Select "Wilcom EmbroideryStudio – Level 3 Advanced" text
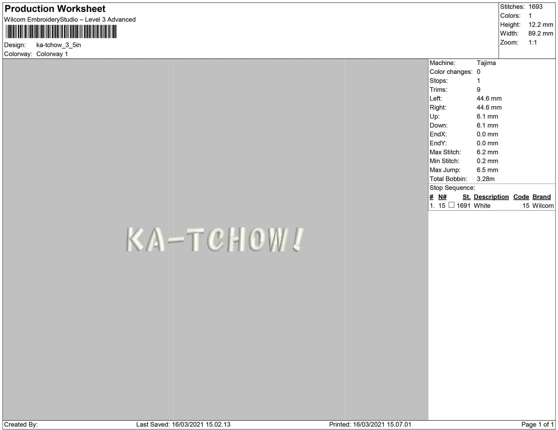Viewport: 558px width, 430px height. (x=70, y=20)
